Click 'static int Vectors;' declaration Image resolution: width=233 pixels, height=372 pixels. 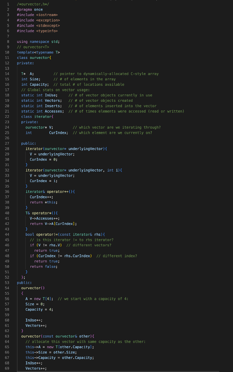click(x=41, y=101)
